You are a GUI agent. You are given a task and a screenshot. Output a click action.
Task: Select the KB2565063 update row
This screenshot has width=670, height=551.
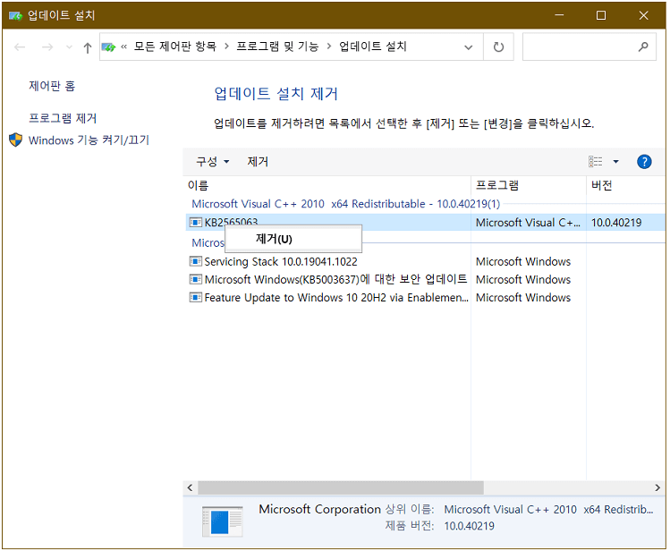point(426,223)
